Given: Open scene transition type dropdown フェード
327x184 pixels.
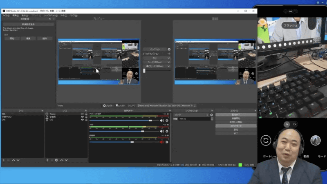Looking at the screenshot, I should point(191,115).
